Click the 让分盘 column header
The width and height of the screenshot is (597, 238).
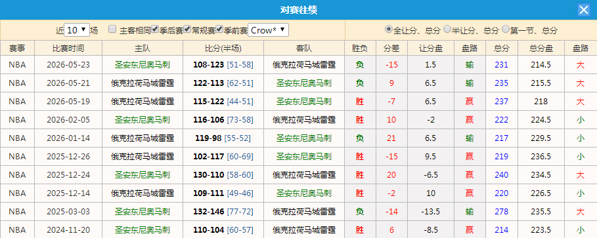pyautogui.click(x=431, y=49)
